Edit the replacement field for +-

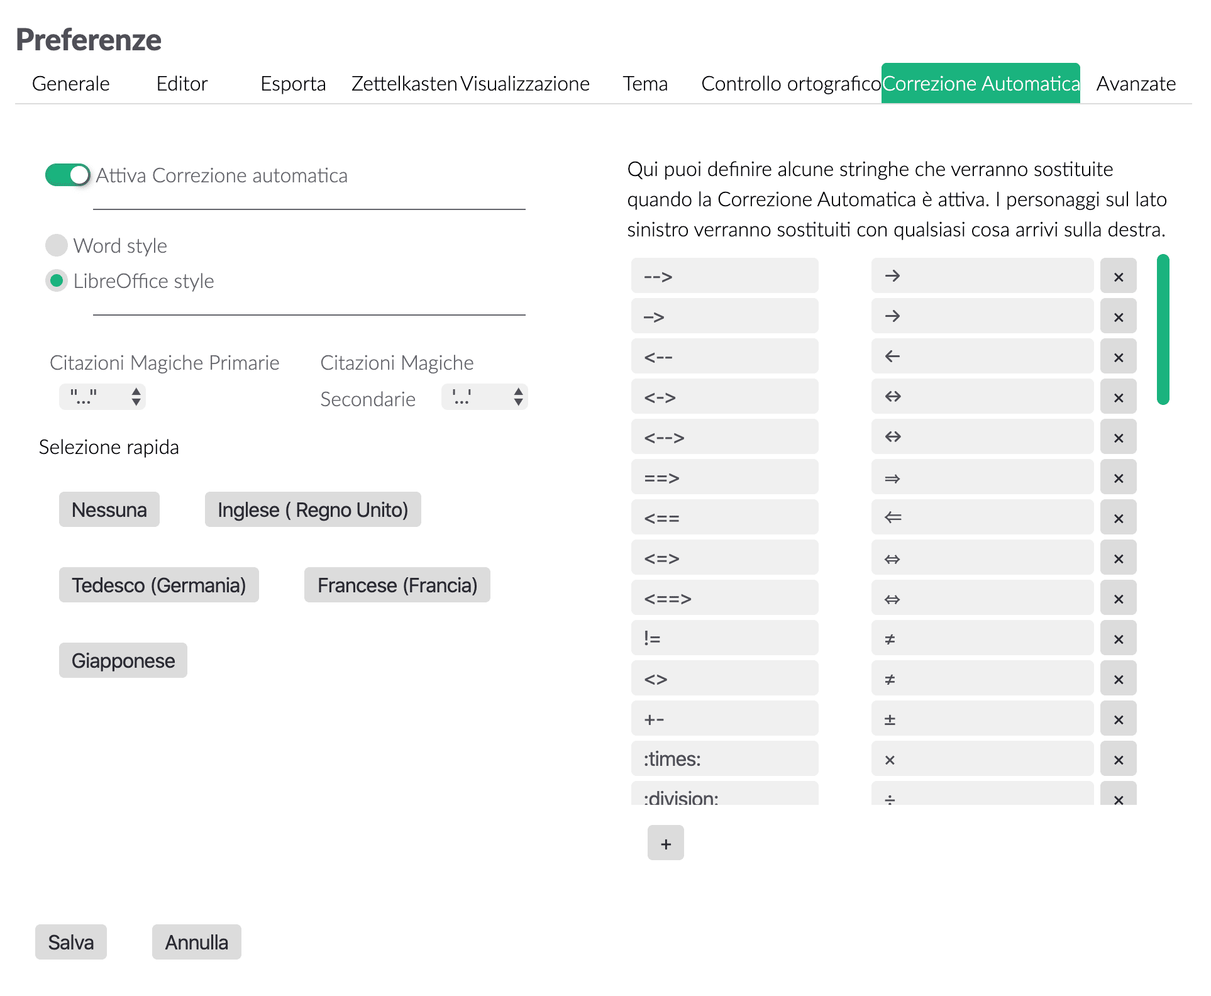[x=982, y=719]
